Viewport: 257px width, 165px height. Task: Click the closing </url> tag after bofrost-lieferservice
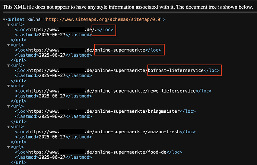coord(18,81)
